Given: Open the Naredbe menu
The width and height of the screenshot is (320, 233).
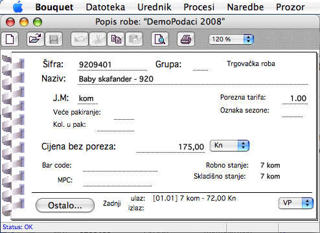Looking at the screenshot, I should tap(246, 7).
